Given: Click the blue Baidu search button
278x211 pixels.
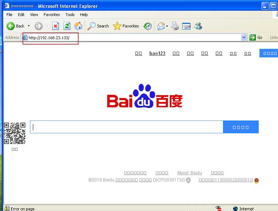Looking at the screenshot, I should click(241, 127).
